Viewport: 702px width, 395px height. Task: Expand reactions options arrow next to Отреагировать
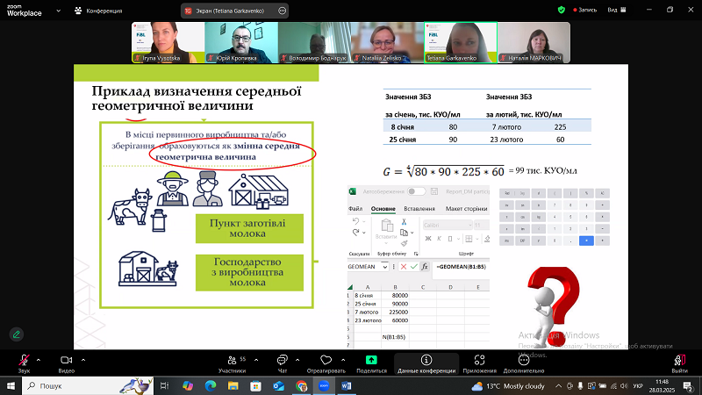coord(343,360)
